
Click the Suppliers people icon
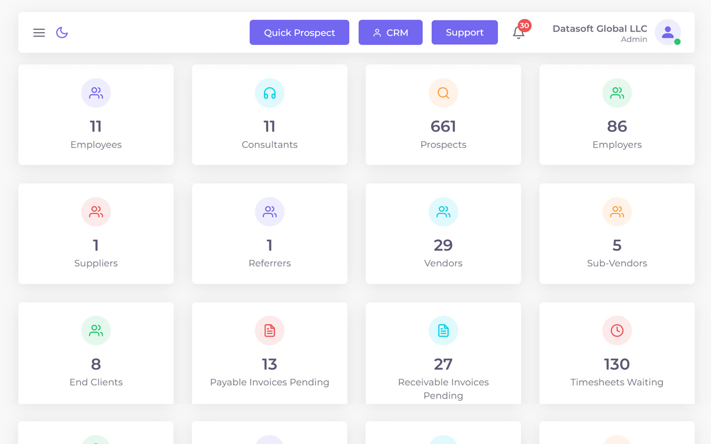coord(96,211)
